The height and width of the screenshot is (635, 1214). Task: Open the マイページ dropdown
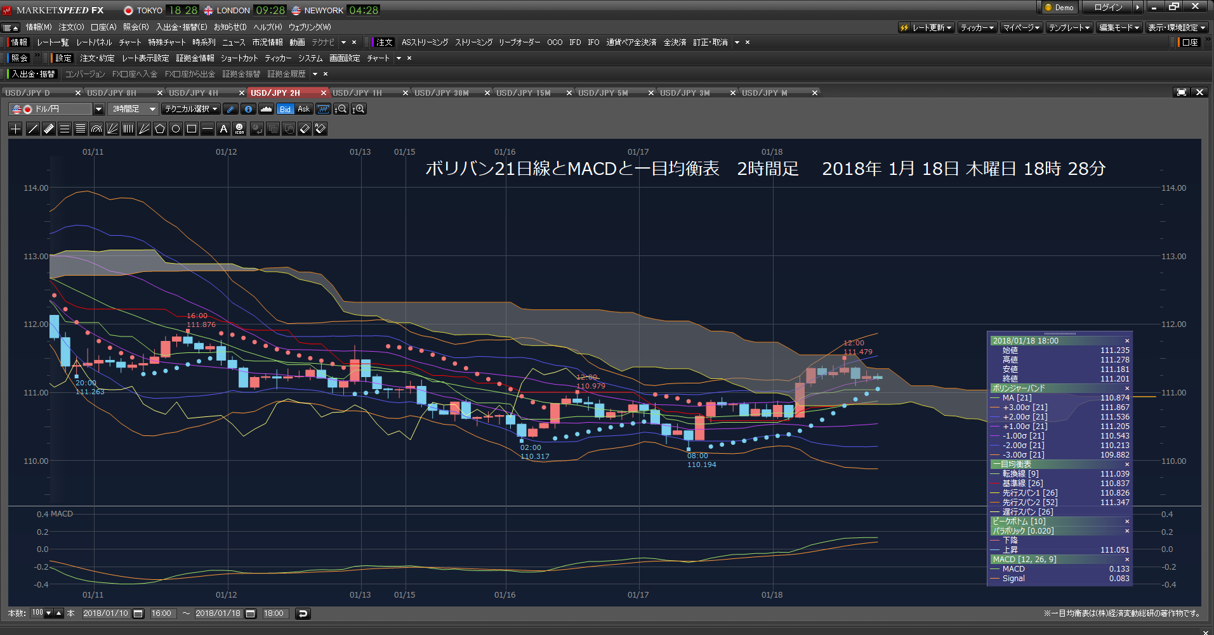[x=1021, y=27]
